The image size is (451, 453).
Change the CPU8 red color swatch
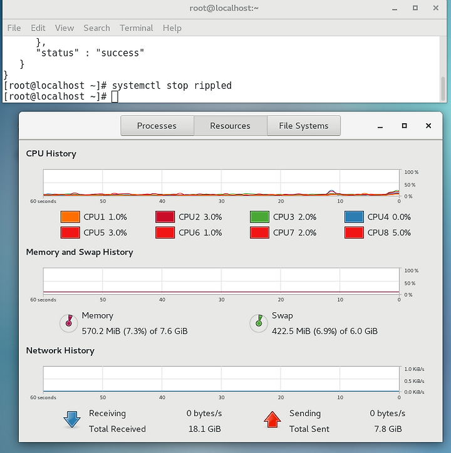click(354, 233)
